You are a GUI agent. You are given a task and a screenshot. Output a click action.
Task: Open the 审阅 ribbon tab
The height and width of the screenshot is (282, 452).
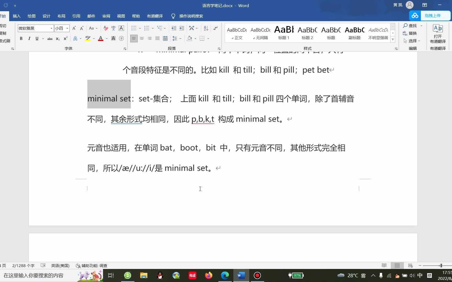(x=106, y=16)
